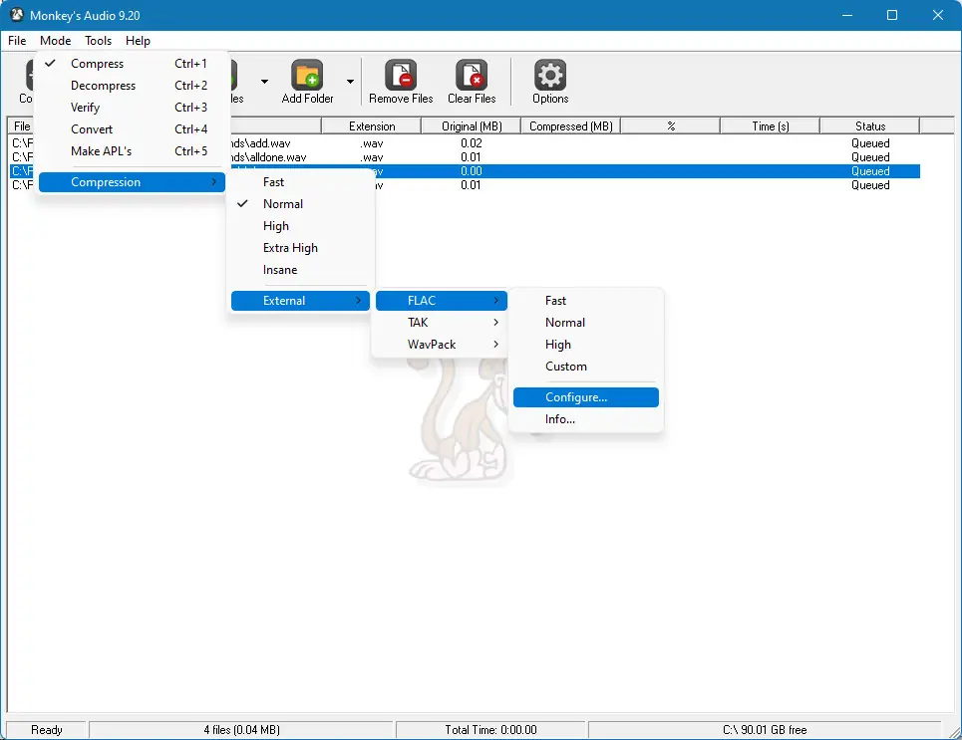962x740 pixels.
Task: Select the alldone.wav file row
Action: [467, 157]
